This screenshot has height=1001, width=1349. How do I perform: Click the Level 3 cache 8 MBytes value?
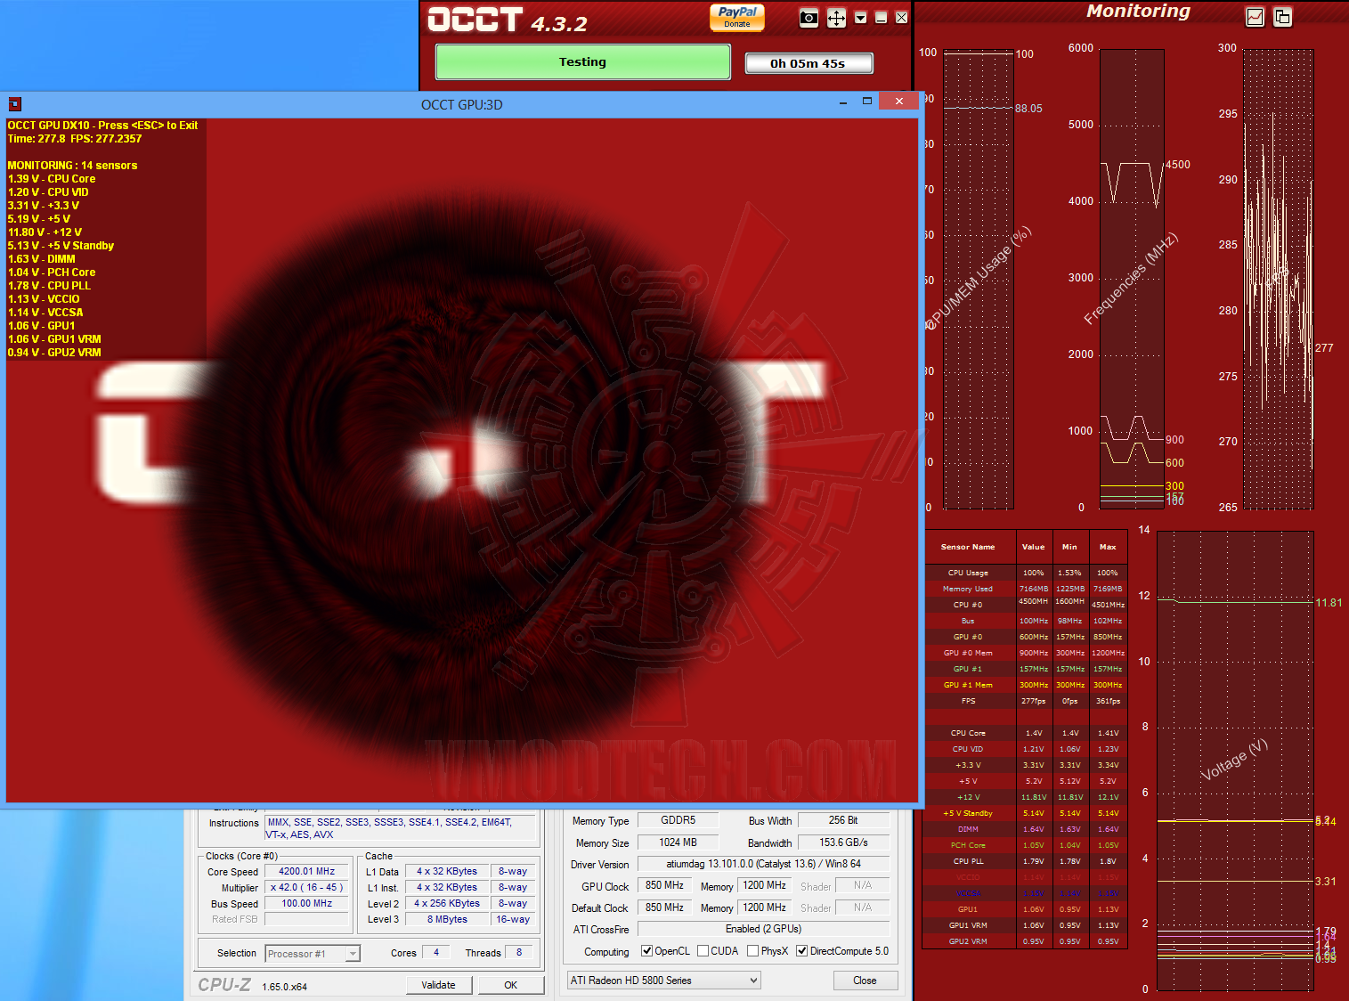[x=447, y=919]
